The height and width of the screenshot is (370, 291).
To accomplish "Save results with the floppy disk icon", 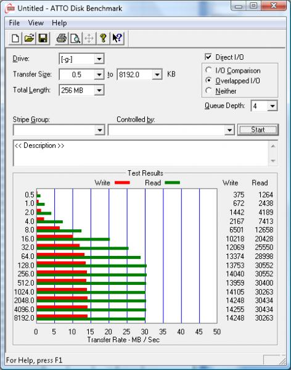I will pyautogui.click(x=43, y=38).
